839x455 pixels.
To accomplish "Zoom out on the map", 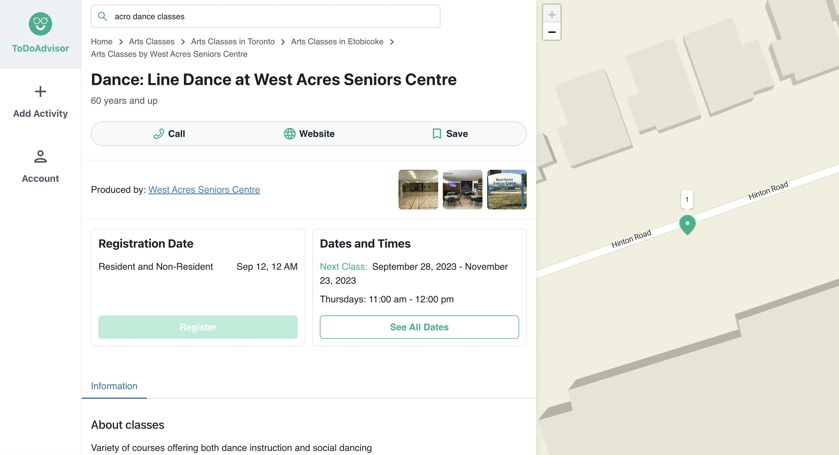I will click(x=552, y=32).
